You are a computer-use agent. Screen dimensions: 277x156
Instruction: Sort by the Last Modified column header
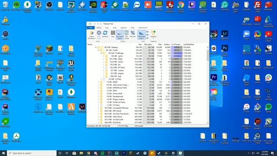189,44
